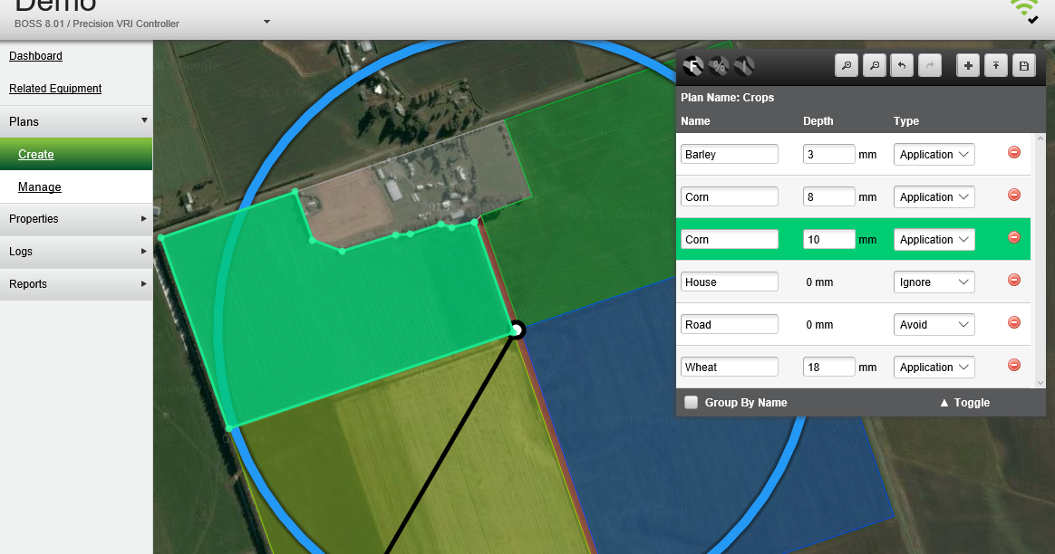
Task: Click the upload arrow icon in toolbar
Action: 996,65
